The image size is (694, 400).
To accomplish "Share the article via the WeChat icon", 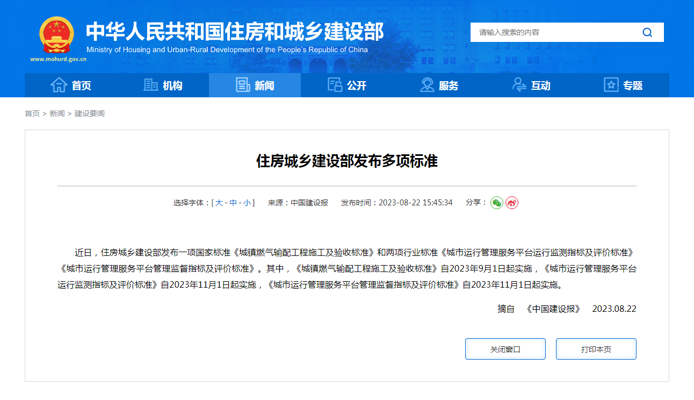I will (x=497, y=203).
